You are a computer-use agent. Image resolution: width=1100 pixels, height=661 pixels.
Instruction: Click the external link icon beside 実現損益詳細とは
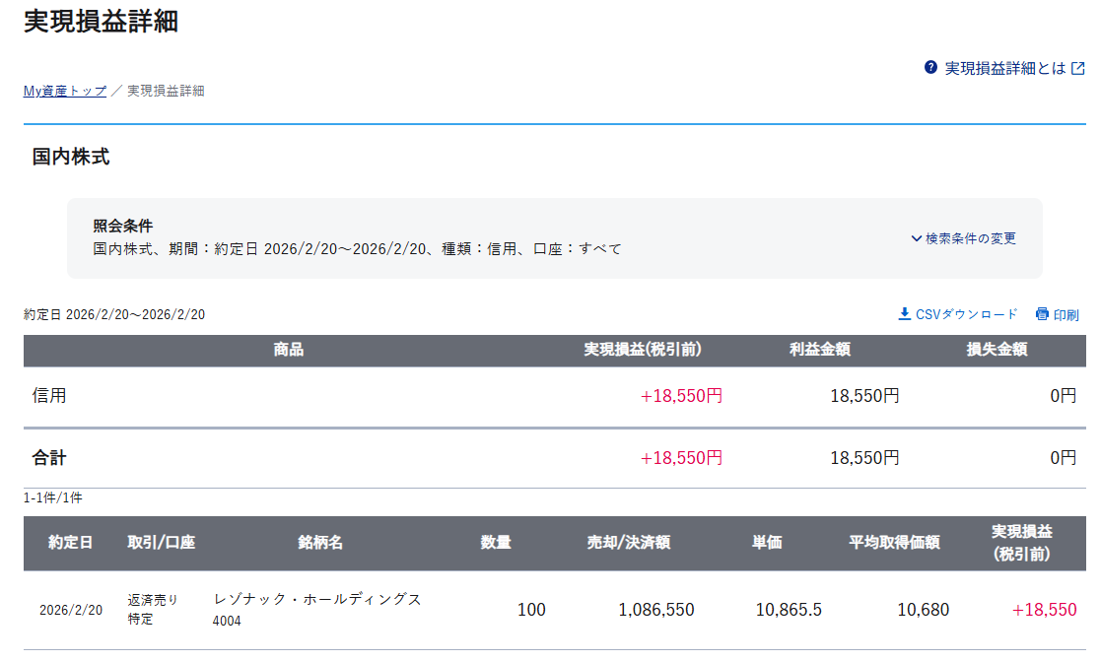pyautogui.click(x=1078, y=68)
